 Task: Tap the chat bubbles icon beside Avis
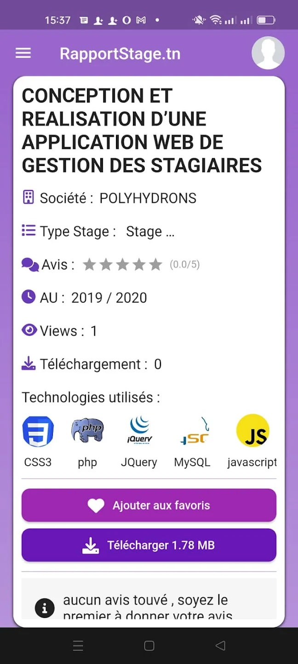pos(29,264)
